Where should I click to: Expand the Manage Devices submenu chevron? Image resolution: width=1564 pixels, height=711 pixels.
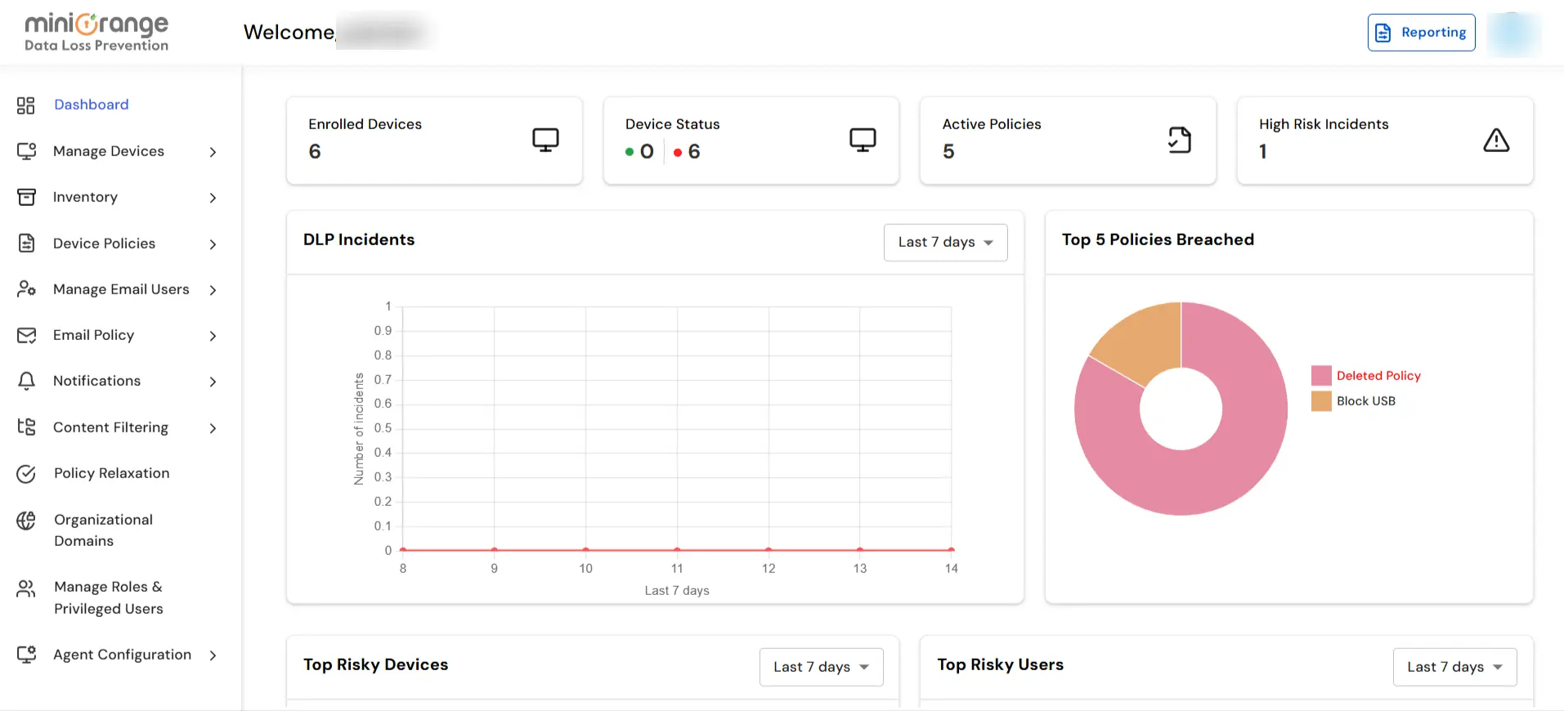point(213,152)
